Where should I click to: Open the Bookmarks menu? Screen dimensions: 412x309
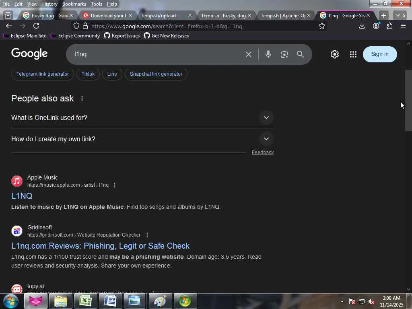(74, 4)
